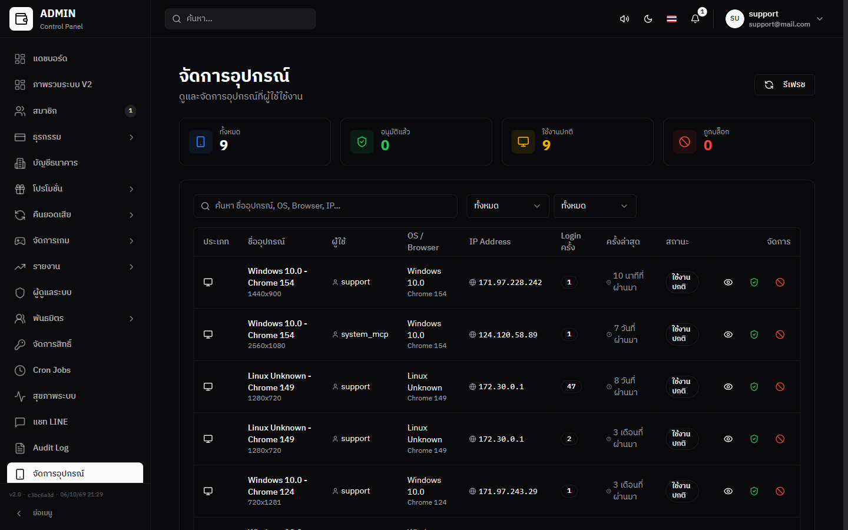Viewport: 848px width, 530px height.
Task: View details eye icon for system_mcp row
Action: (728, 334)
